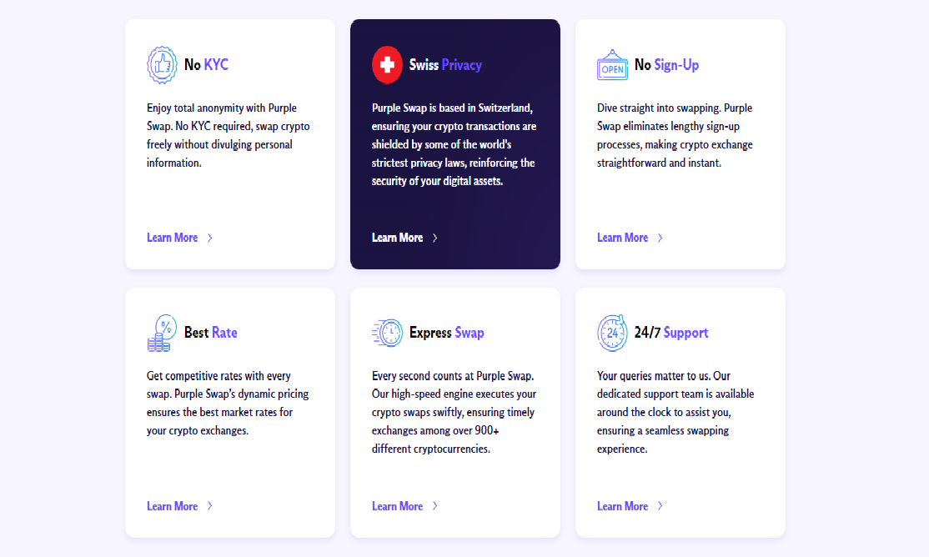This screenshot has width=929, height=557.
Task: Select the 24/7 Support heading
Action: point(671,333)
